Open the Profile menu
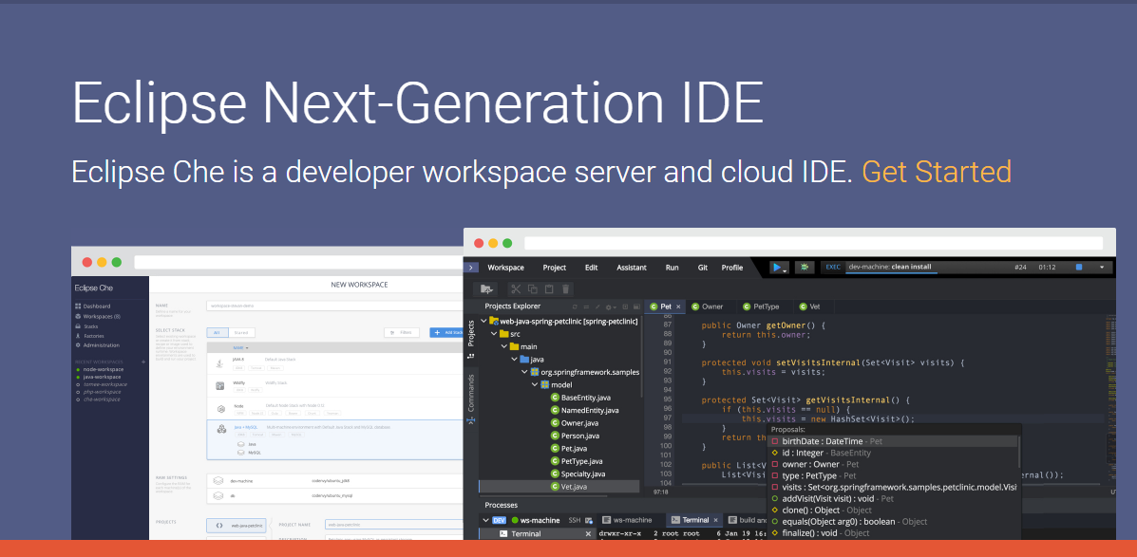 click(731, 268)
